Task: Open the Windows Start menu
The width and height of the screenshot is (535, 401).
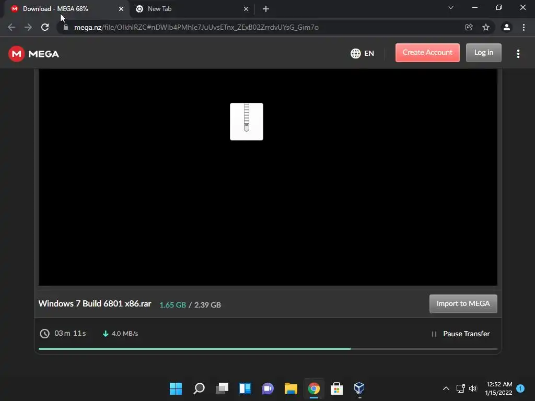Action: 176,388
